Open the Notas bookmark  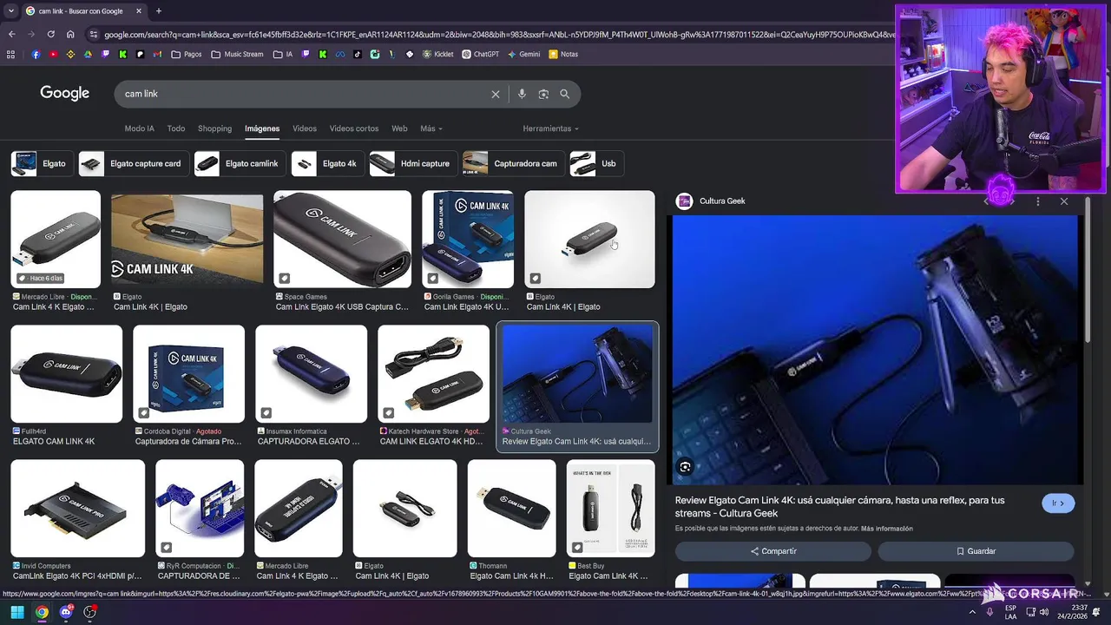click(563, 54)
